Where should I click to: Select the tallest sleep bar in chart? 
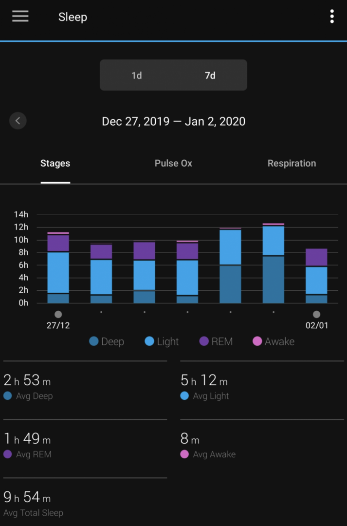(273, 263)
